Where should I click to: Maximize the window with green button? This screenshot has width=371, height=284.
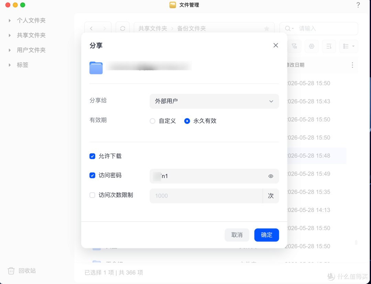click(x=23, y=5)
